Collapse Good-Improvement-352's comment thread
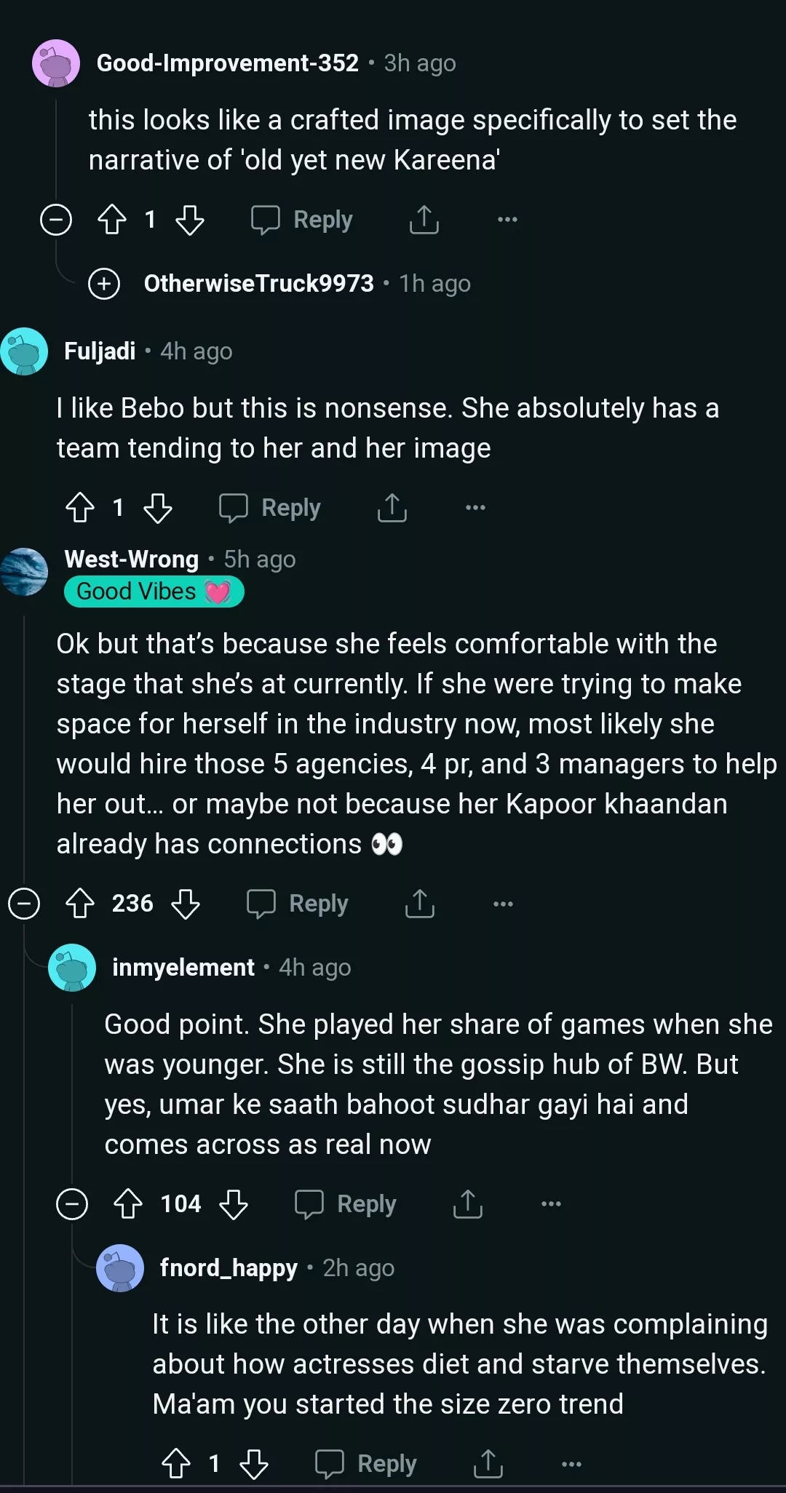786x1493 pixels. pos(56,220)
